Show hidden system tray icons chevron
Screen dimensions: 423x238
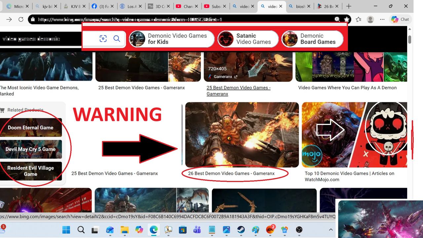click(x=331, y=230)
